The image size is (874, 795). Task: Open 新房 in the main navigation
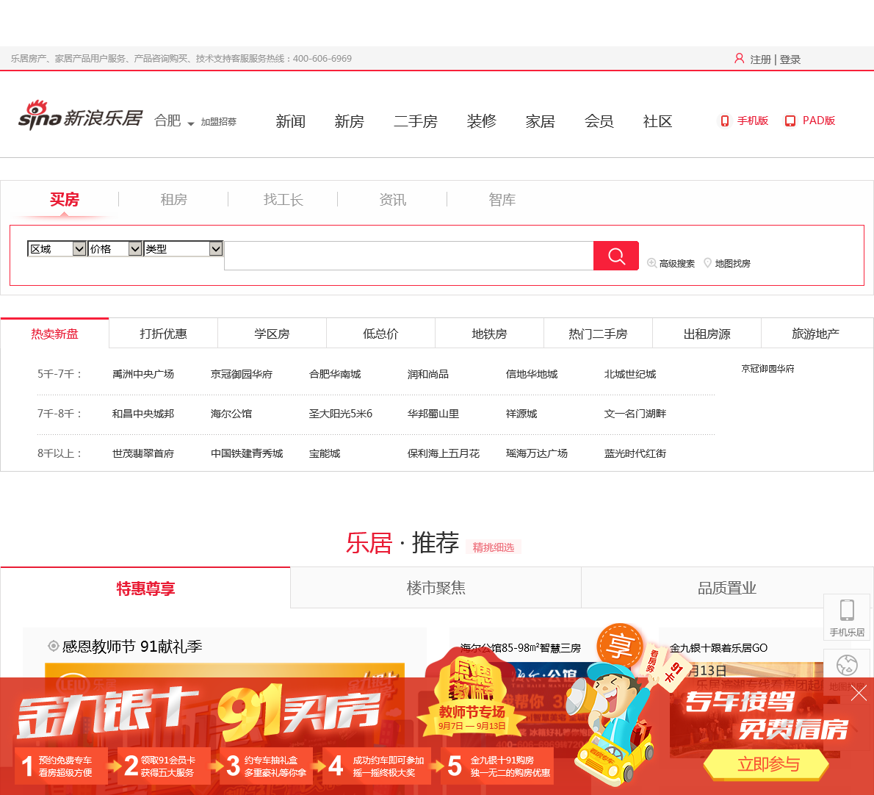349,121
